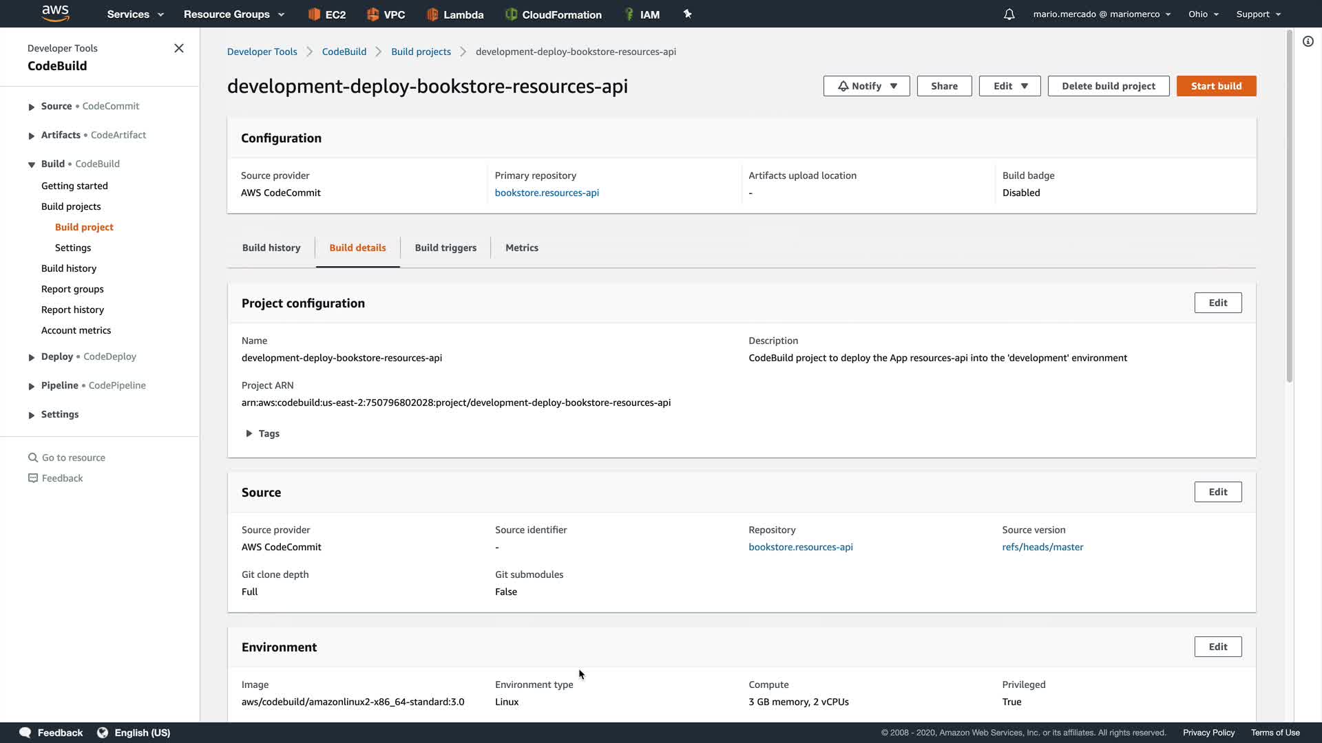Click the info panel icon

click(x=1308, y=41)
